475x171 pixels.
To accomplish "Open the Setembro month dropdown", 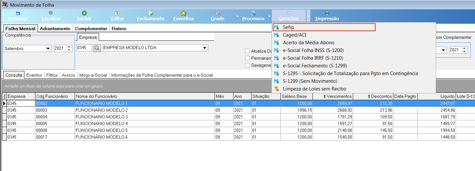I will point(48,49).
